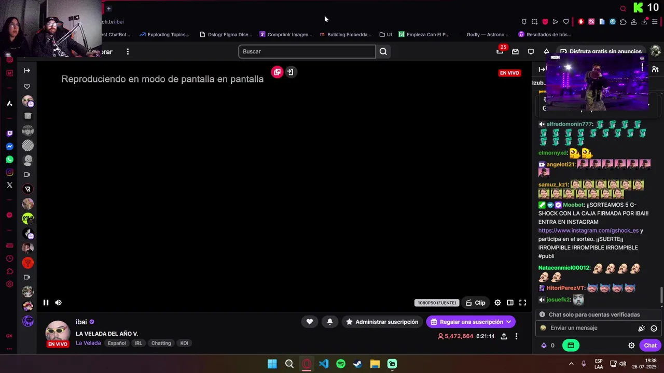
Task: Click the Bits balance icon in chat
Action: (x=544, y=346)
